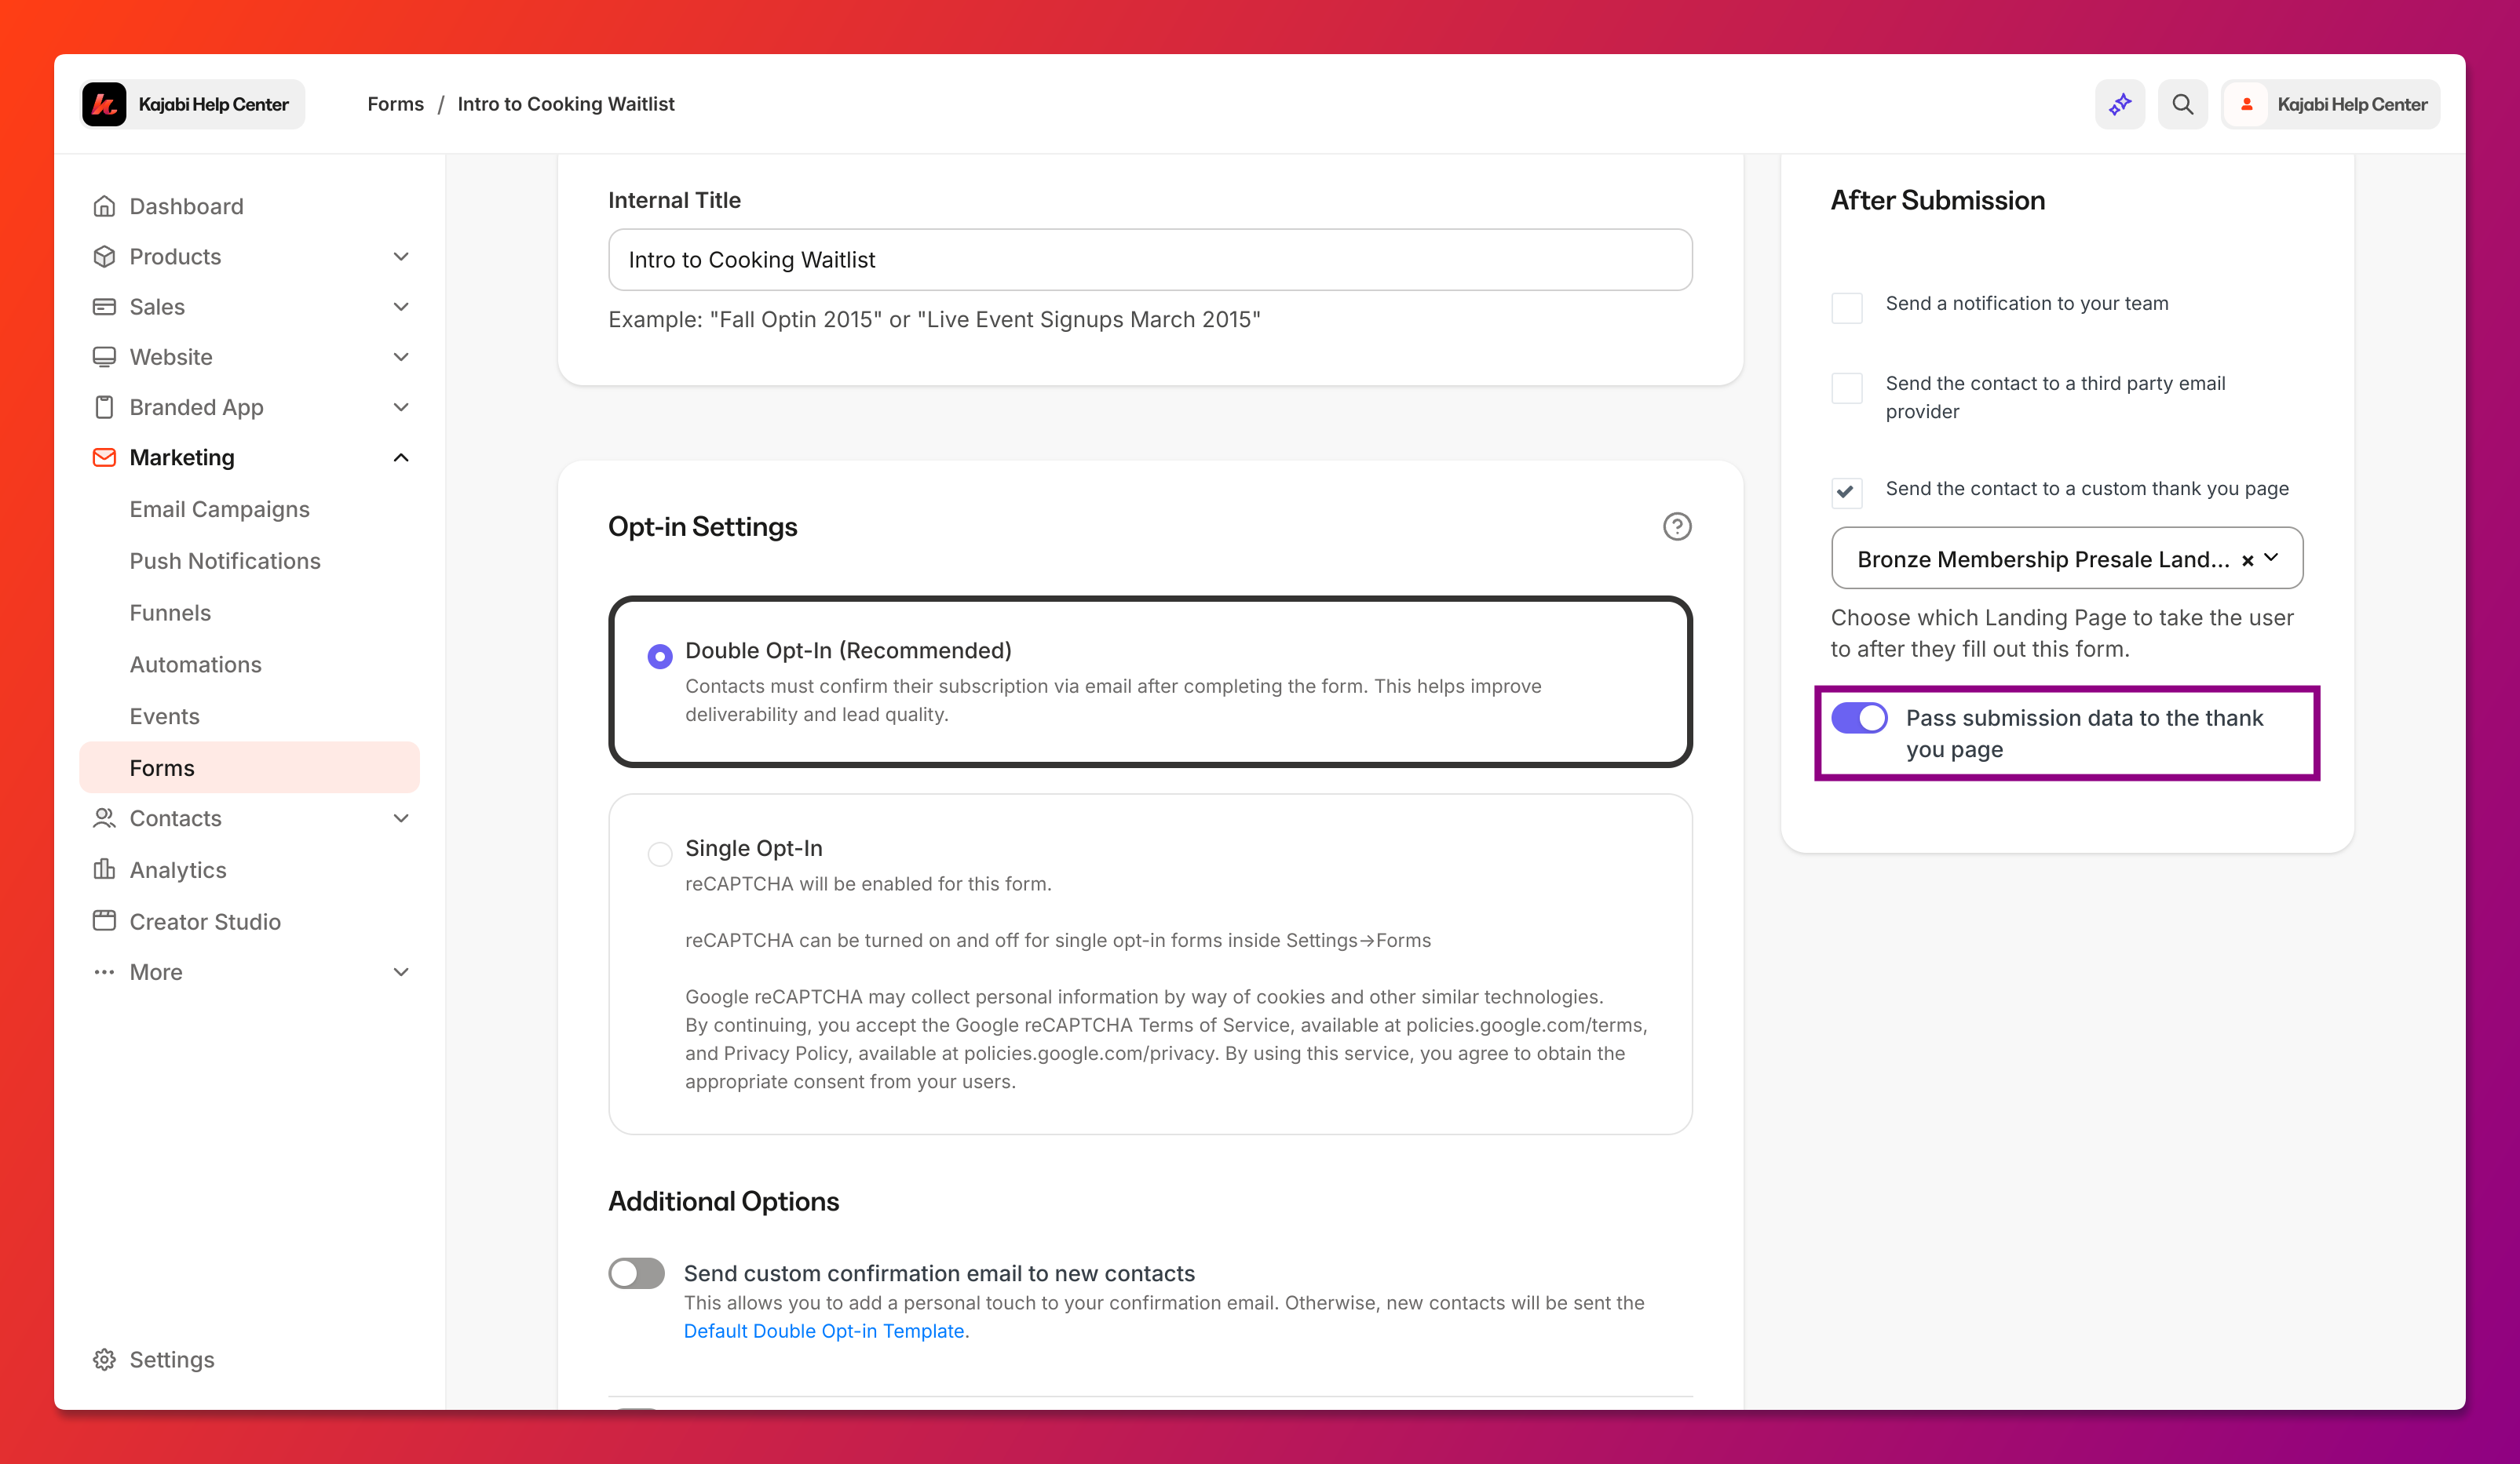The height and width of the screenshot is (1464, 2520).
Task: Open the AI sparkle assistant icon
Action: (x=2120, y=104)
